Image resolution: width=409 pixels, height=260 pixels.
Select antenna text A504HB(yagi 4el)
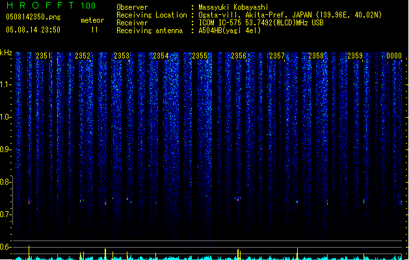click(230, 31)
